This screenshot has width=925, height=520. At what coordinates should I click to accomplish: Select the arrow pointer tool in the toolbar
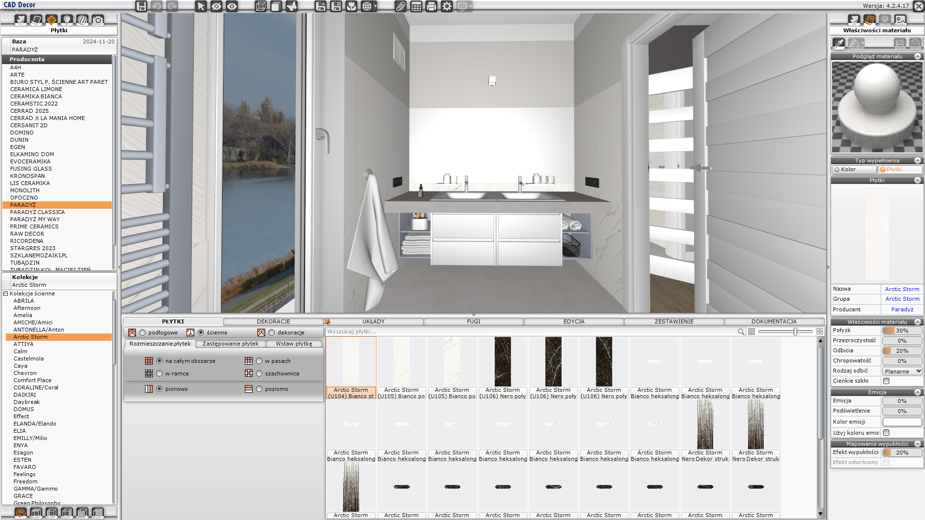[201, 6]
